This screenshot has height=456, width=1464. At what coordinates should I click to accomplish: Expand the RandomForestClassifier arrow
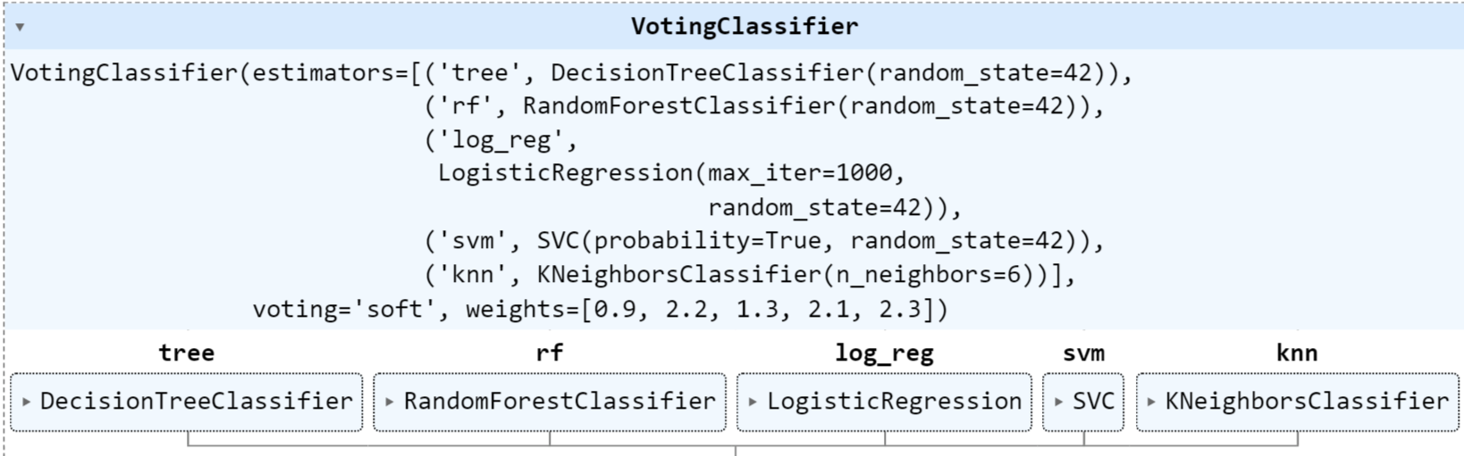[x=390, y=402]
